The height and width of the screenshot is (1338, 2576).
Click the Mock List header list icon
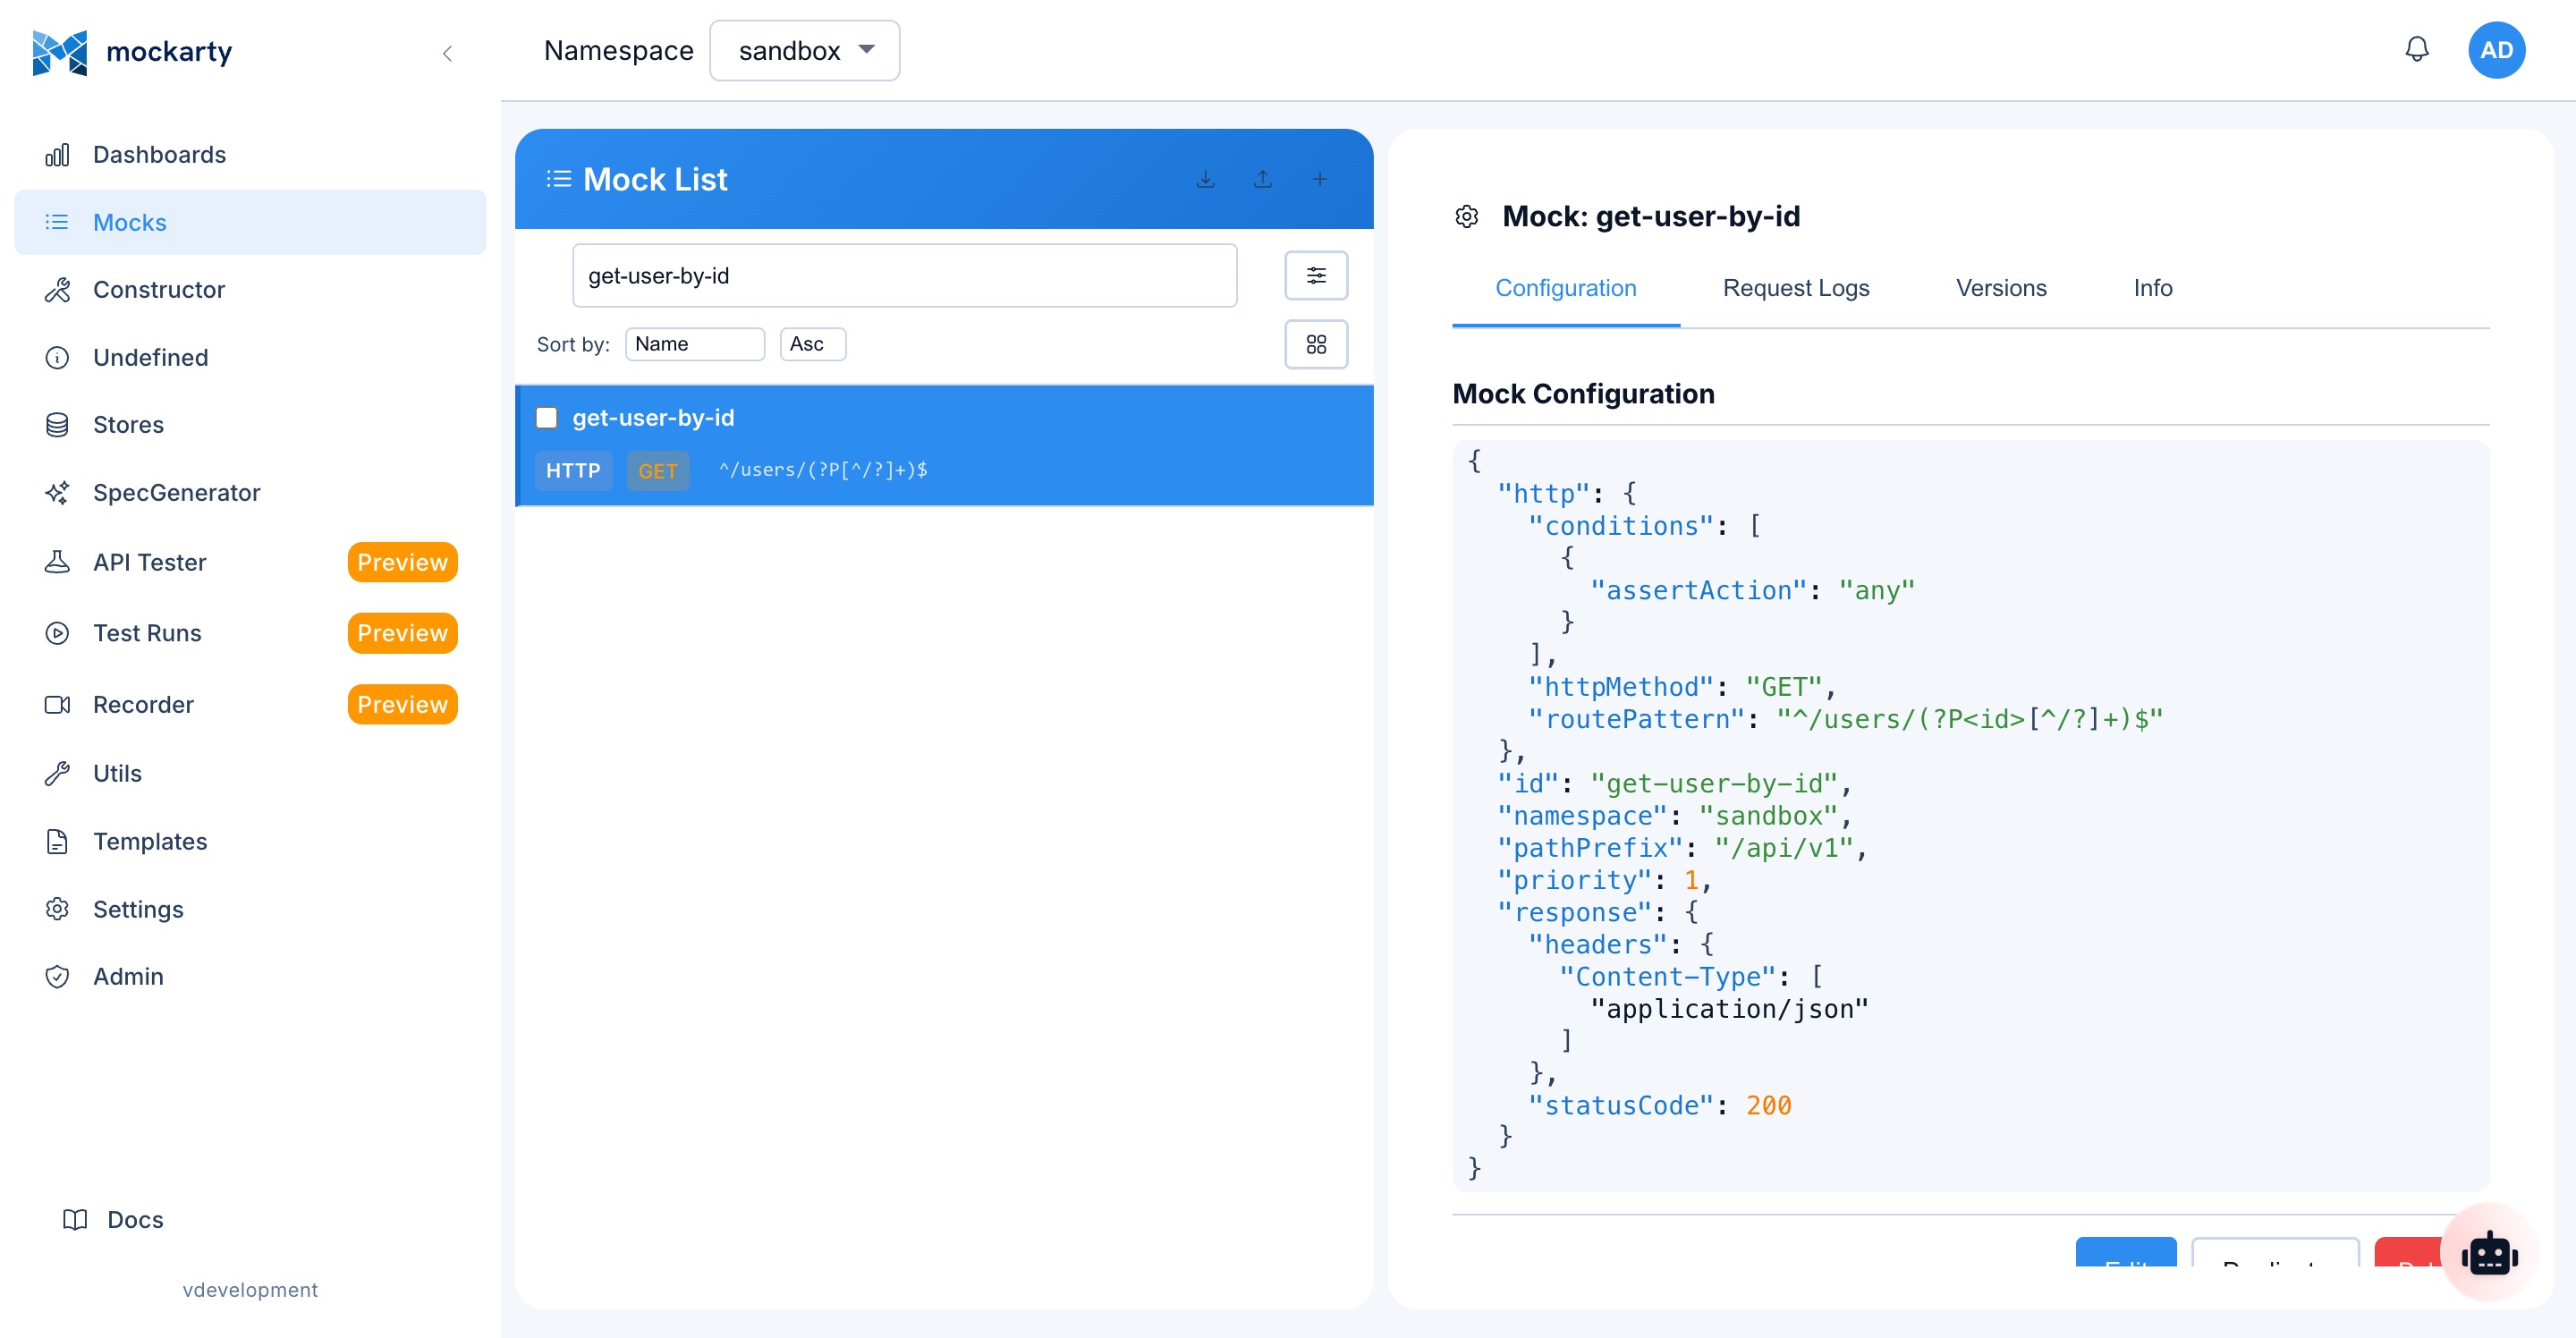(x=558, y=179)
